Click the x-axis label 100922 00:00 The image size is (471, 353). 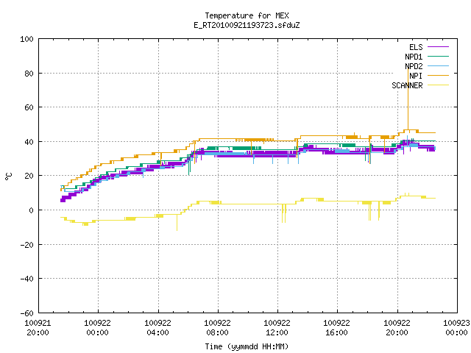tap(97, 328)
